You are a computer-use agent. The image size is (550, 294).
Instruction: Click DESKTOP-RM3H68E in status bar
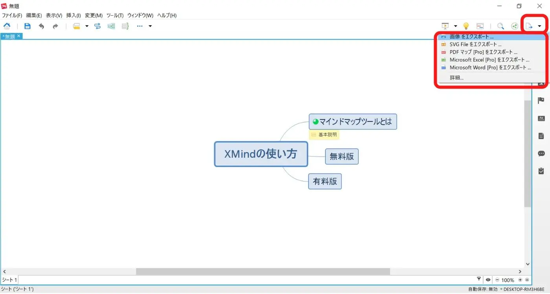point(524,289)
